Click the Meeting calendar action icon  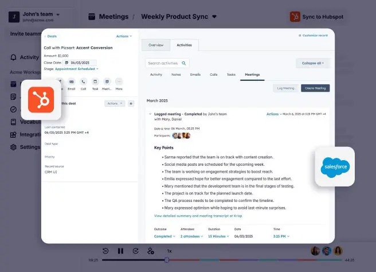pyautogui.click(x=107, y=82)
